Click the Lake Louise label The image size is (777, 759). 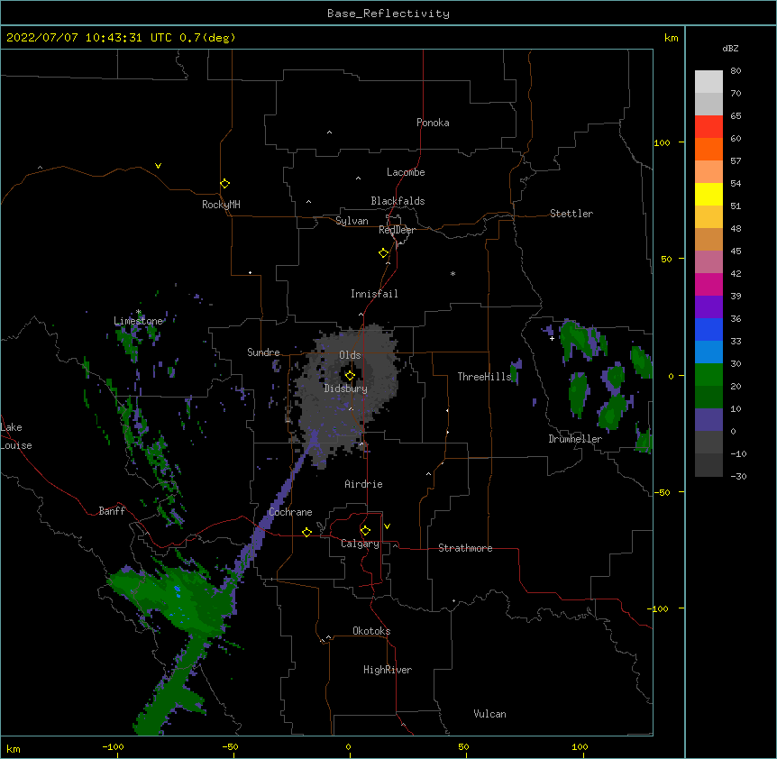[x=16, y=436]
